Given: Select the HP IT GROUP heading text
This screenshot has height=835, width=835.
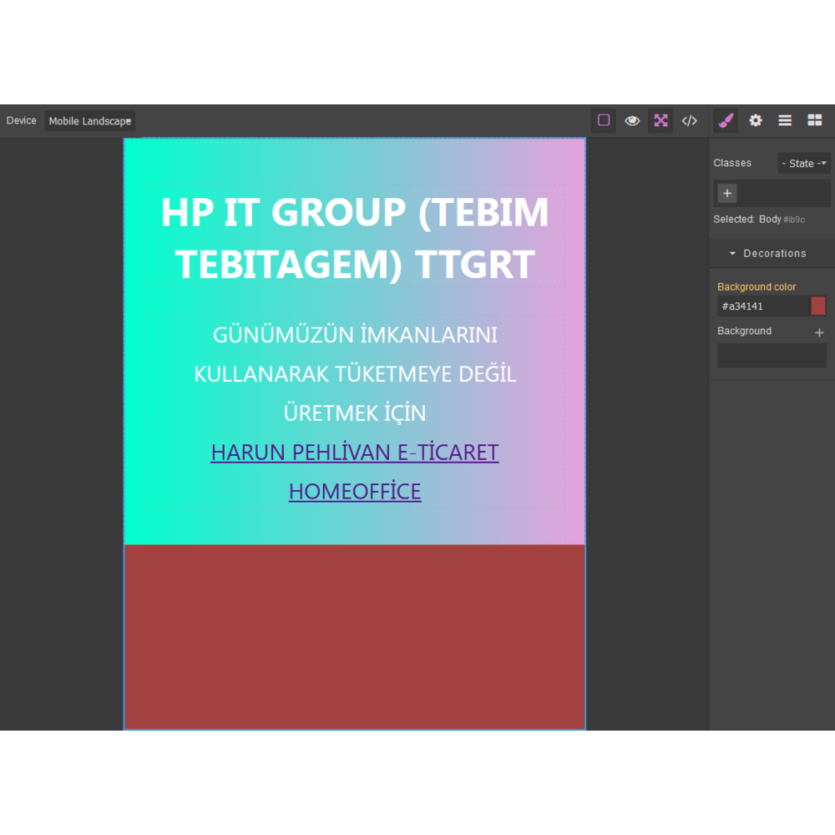Looking at the screenshot, I should click(x=355, y=237).
